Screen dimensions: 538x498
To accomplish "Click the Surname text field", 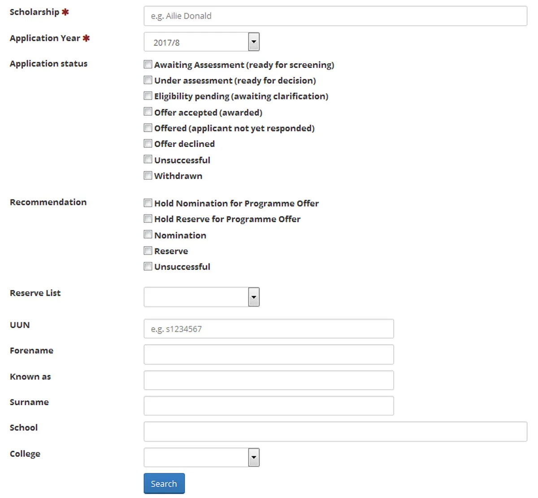I will click(x=268, y=405).
